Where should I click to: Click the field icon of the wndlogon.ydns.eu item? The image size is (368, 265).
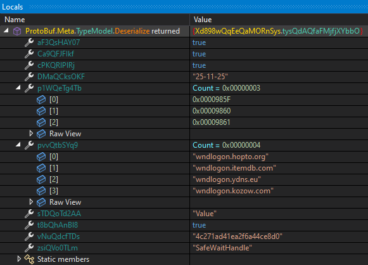(x=41, y=179)
